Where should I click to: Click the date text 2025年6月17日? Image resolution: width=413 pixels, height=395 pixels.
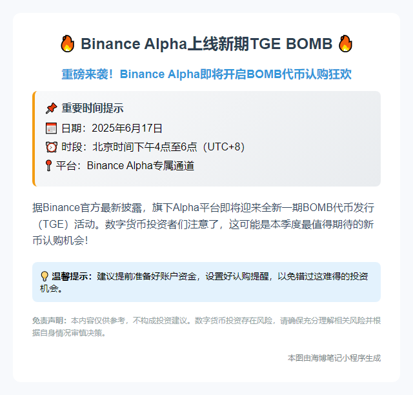tap(127, 128)
